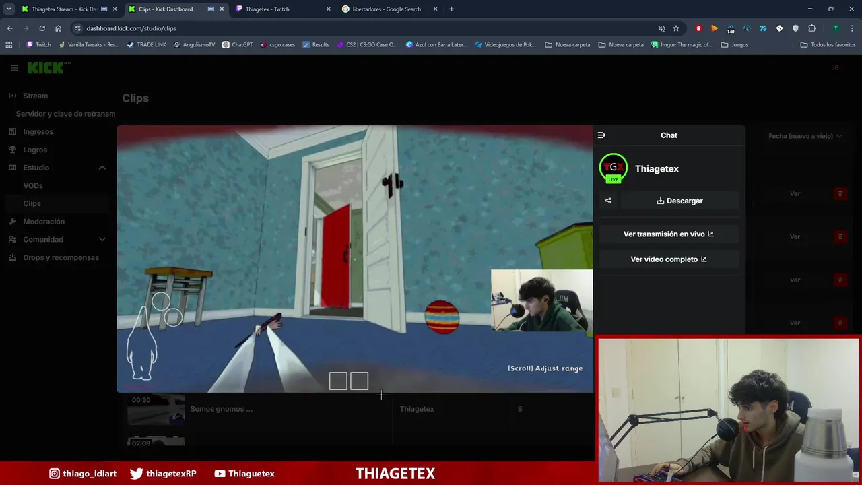Click the media indicator on Thiagetex Stream tab
This screenshot has width=862, height=485.
[104, 9]
